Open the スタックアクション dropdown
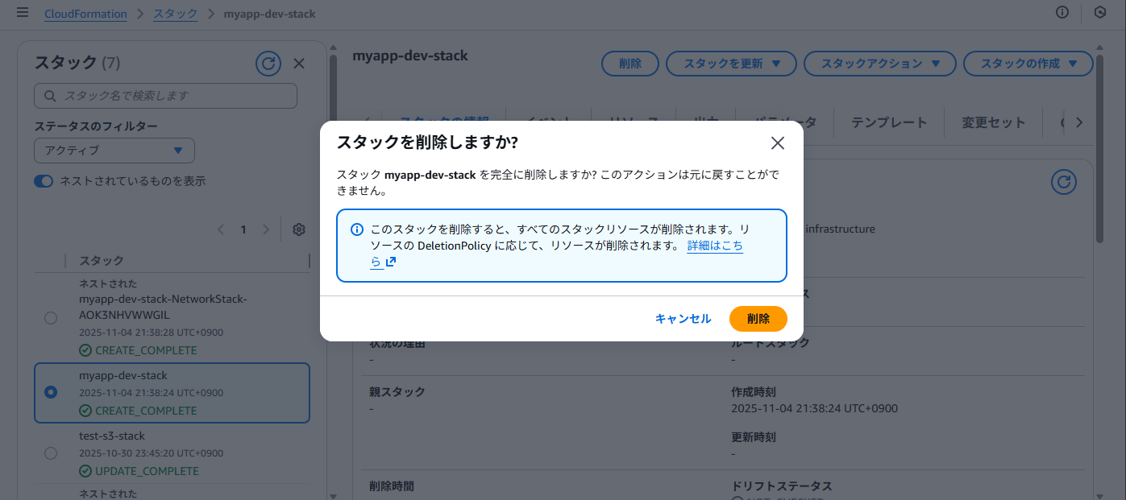 coord(879,64)
